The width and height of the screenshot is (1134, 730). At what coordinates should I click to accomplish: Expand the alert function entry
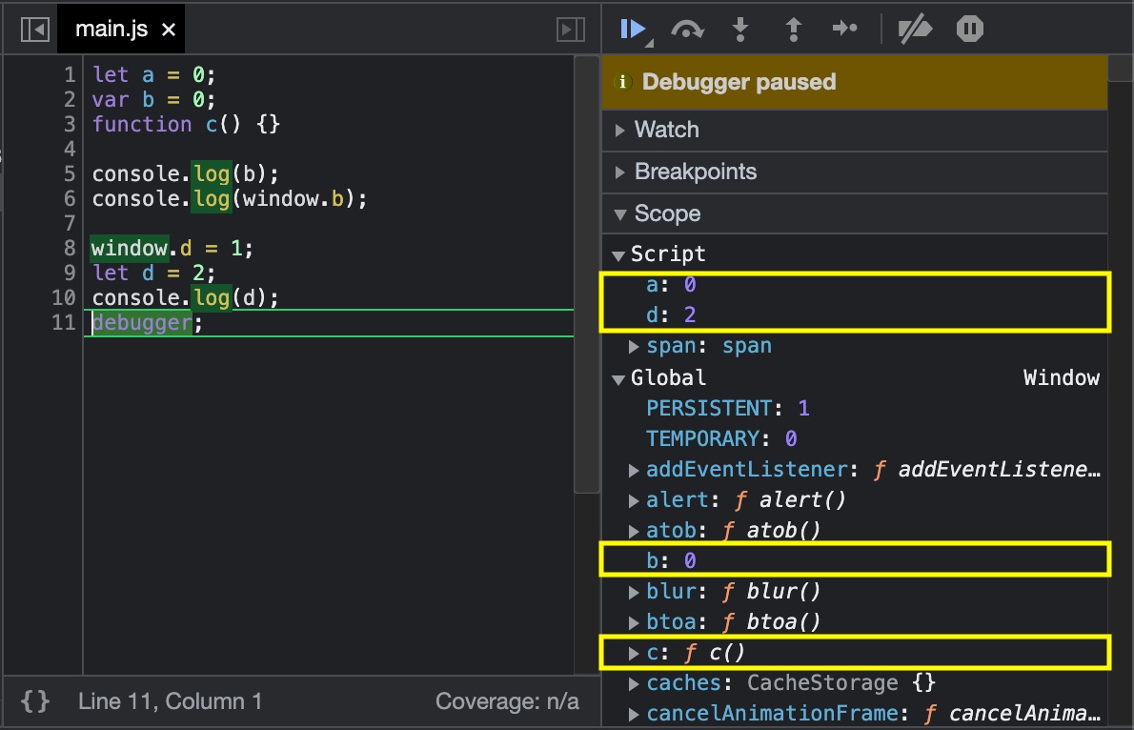(x=634, y=500)
